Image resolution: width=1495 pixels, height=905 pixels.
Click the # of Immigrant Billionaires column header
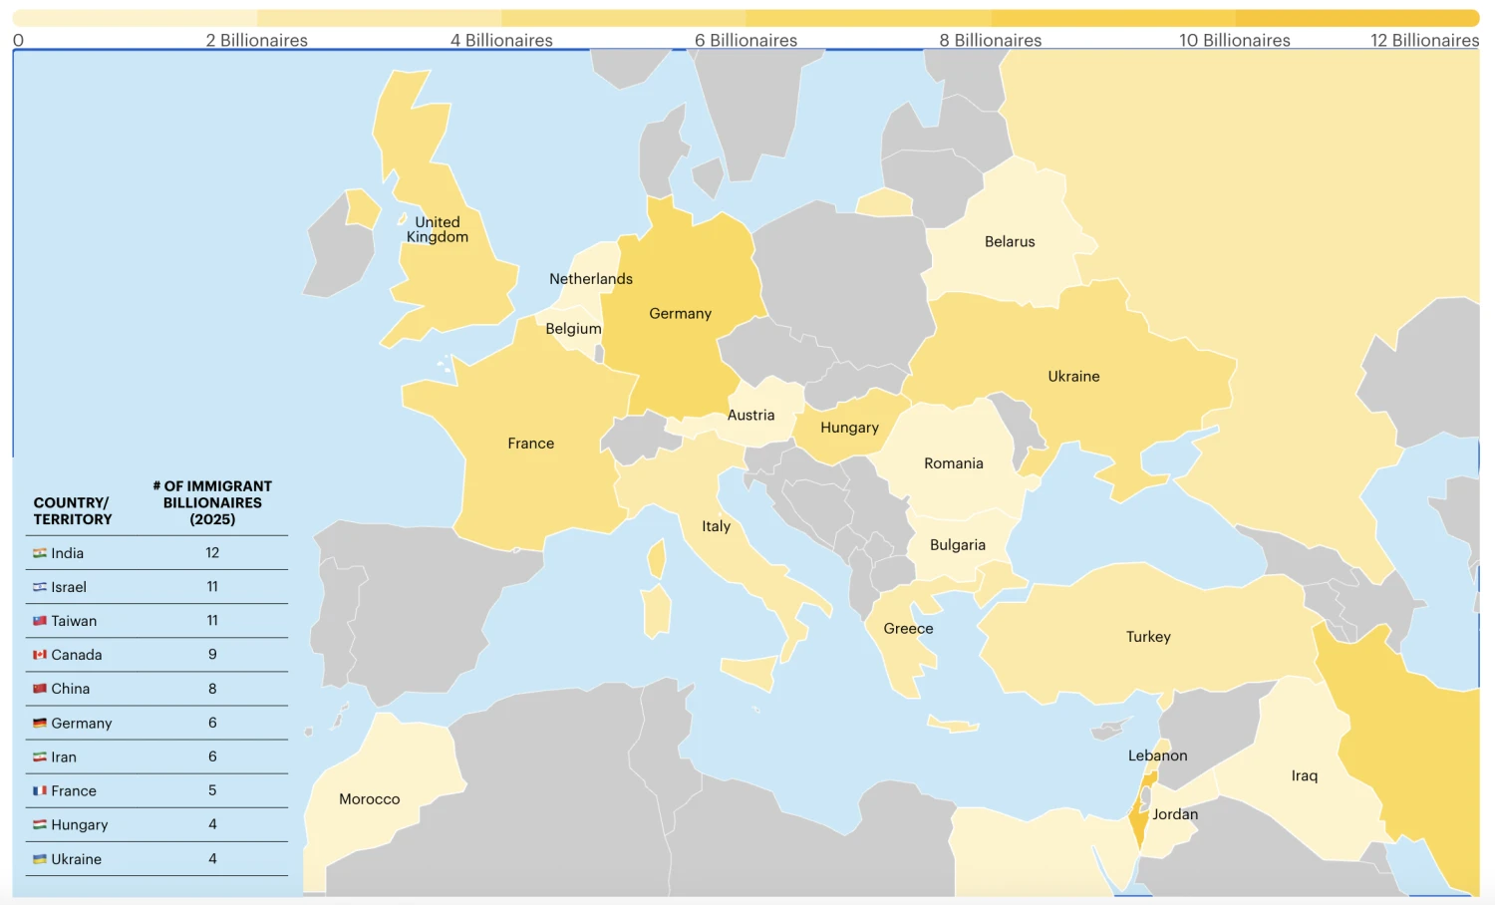pyautogui.click(x=212, y=502)
